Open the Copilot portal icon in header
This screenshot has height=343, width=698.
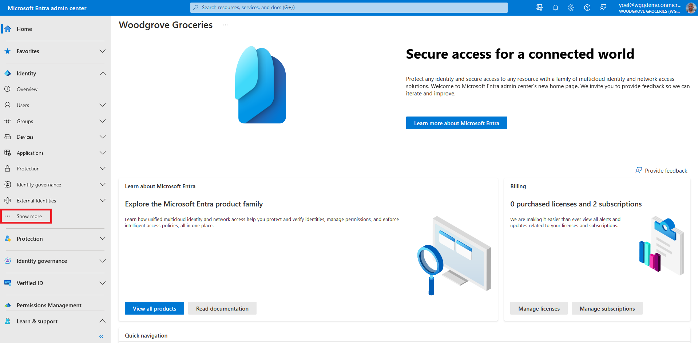tap(539, 8)
